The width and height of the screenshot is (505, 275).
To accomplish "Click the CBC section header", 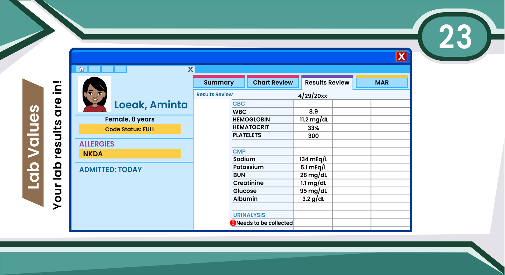I will click(x=239, y=104).
